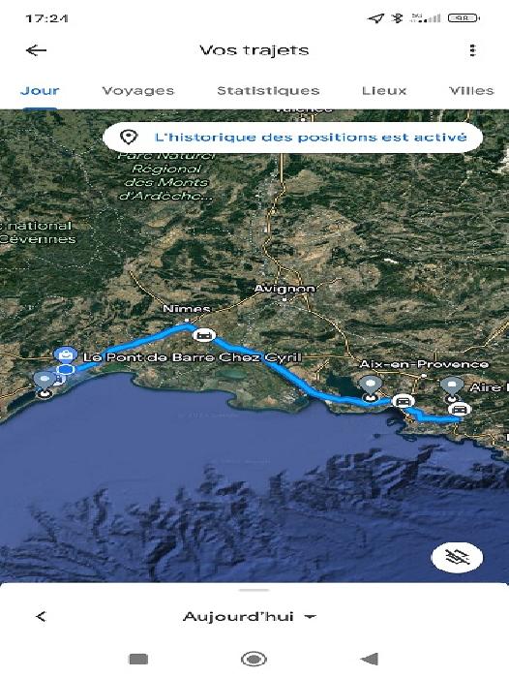The height and width of the screenshot is (678, 509).
Task: Tap the grey pin beside Aire label
Action: (x=452, y=387)
